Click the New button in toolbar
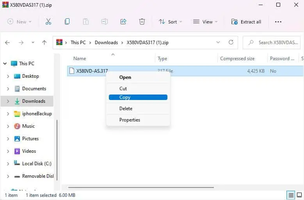Screen dimensions: 304x200 (x=19, y=22)
